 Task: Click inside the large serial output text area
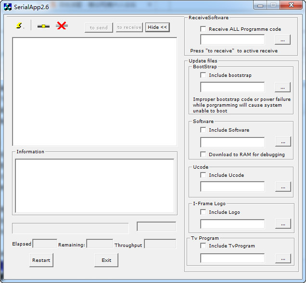[95, 92]
